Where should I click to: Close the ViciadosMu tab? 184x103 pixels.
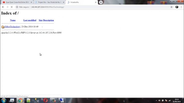tap(96, 2)
